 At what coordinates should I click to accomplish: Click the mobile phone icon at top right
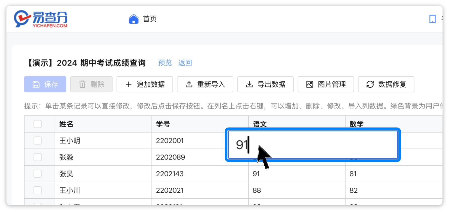point(432,19)
